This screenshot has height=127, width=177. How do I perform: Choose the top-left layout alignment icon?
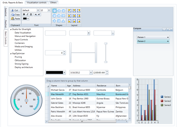[x=70, y=11]
